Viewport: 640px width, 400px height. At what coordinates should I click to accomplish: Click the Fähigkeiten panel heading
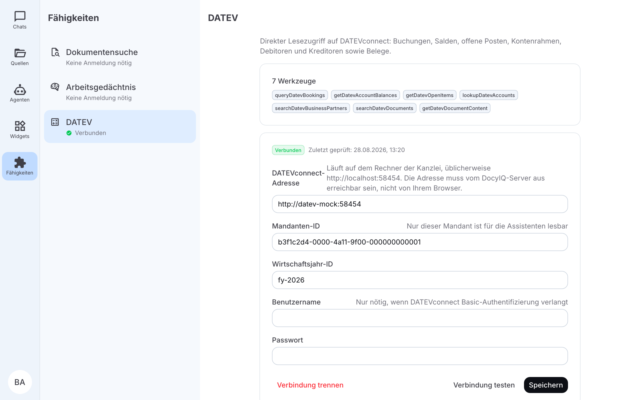point(73,18)
